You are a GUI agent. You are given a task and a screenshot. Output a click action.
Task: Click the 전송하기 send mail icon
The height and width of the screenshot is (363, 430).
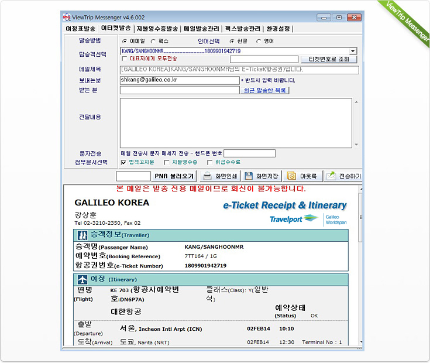pyautogui.click(x=331, y=176)
